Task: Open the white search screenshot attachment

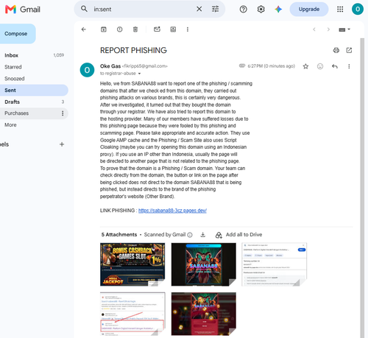Action: tap(275, 264)
